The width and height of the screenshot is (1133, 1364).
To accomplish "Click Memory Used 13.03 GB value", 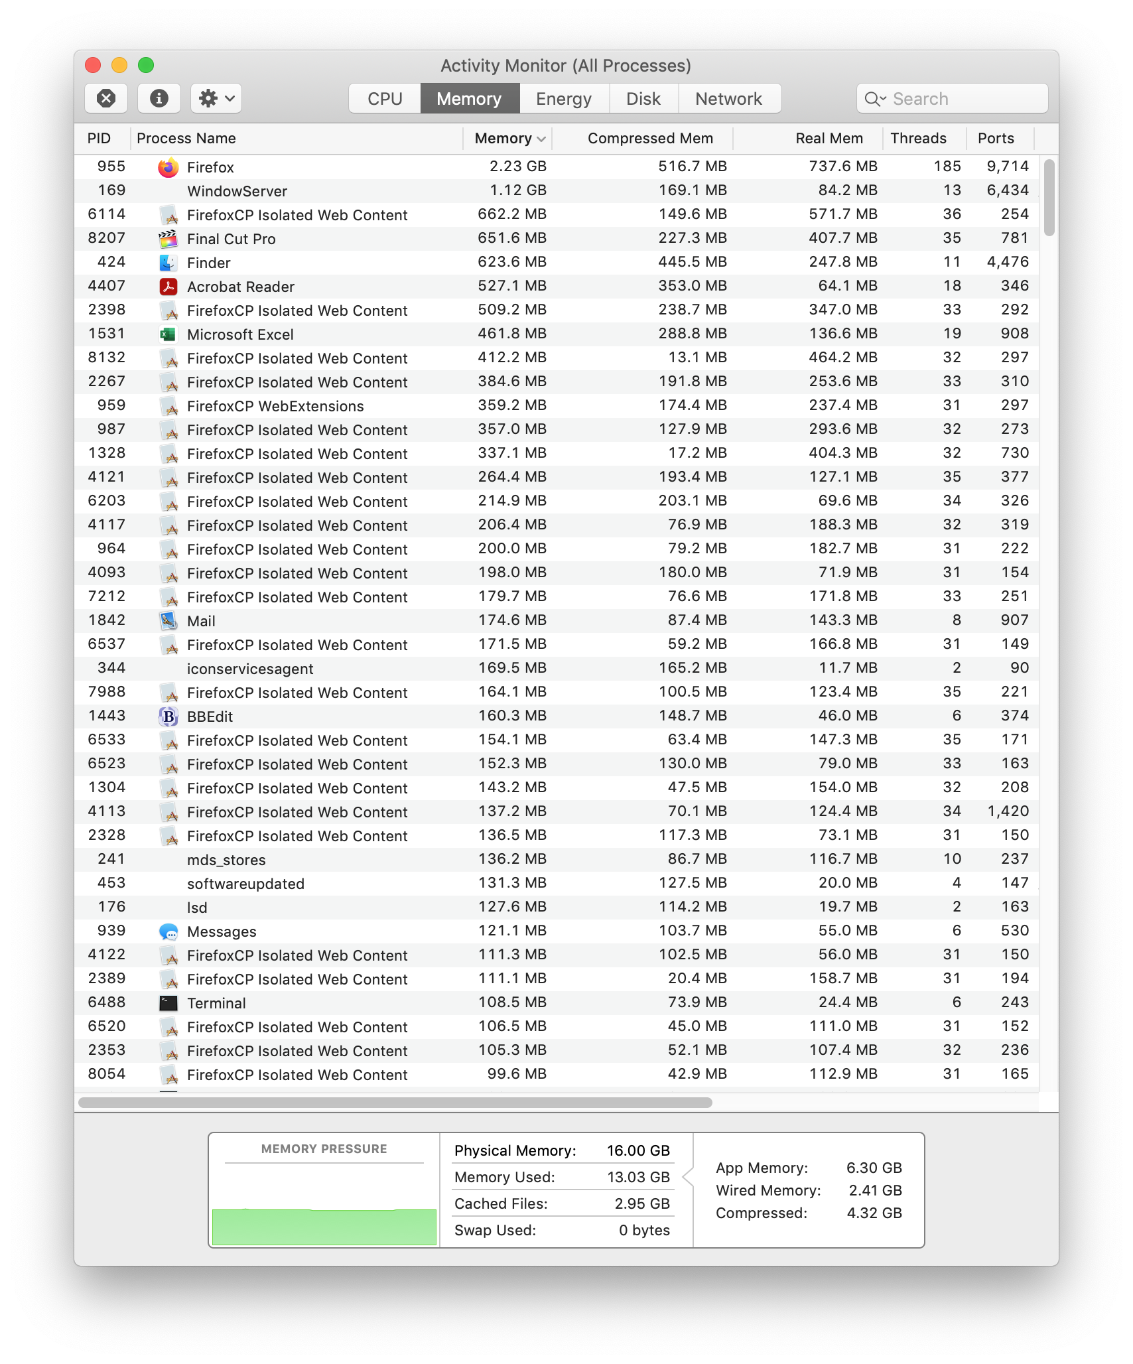I will tap(638, 1177).
